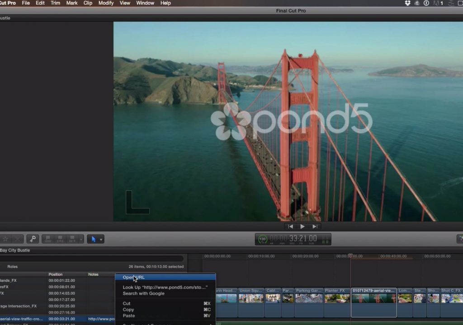Click the Reject X button in toolbar

18,239
